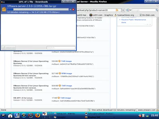Click the RSS feed icon in address bar
Viewport: 159px width, 119px height.
(117, 10)
